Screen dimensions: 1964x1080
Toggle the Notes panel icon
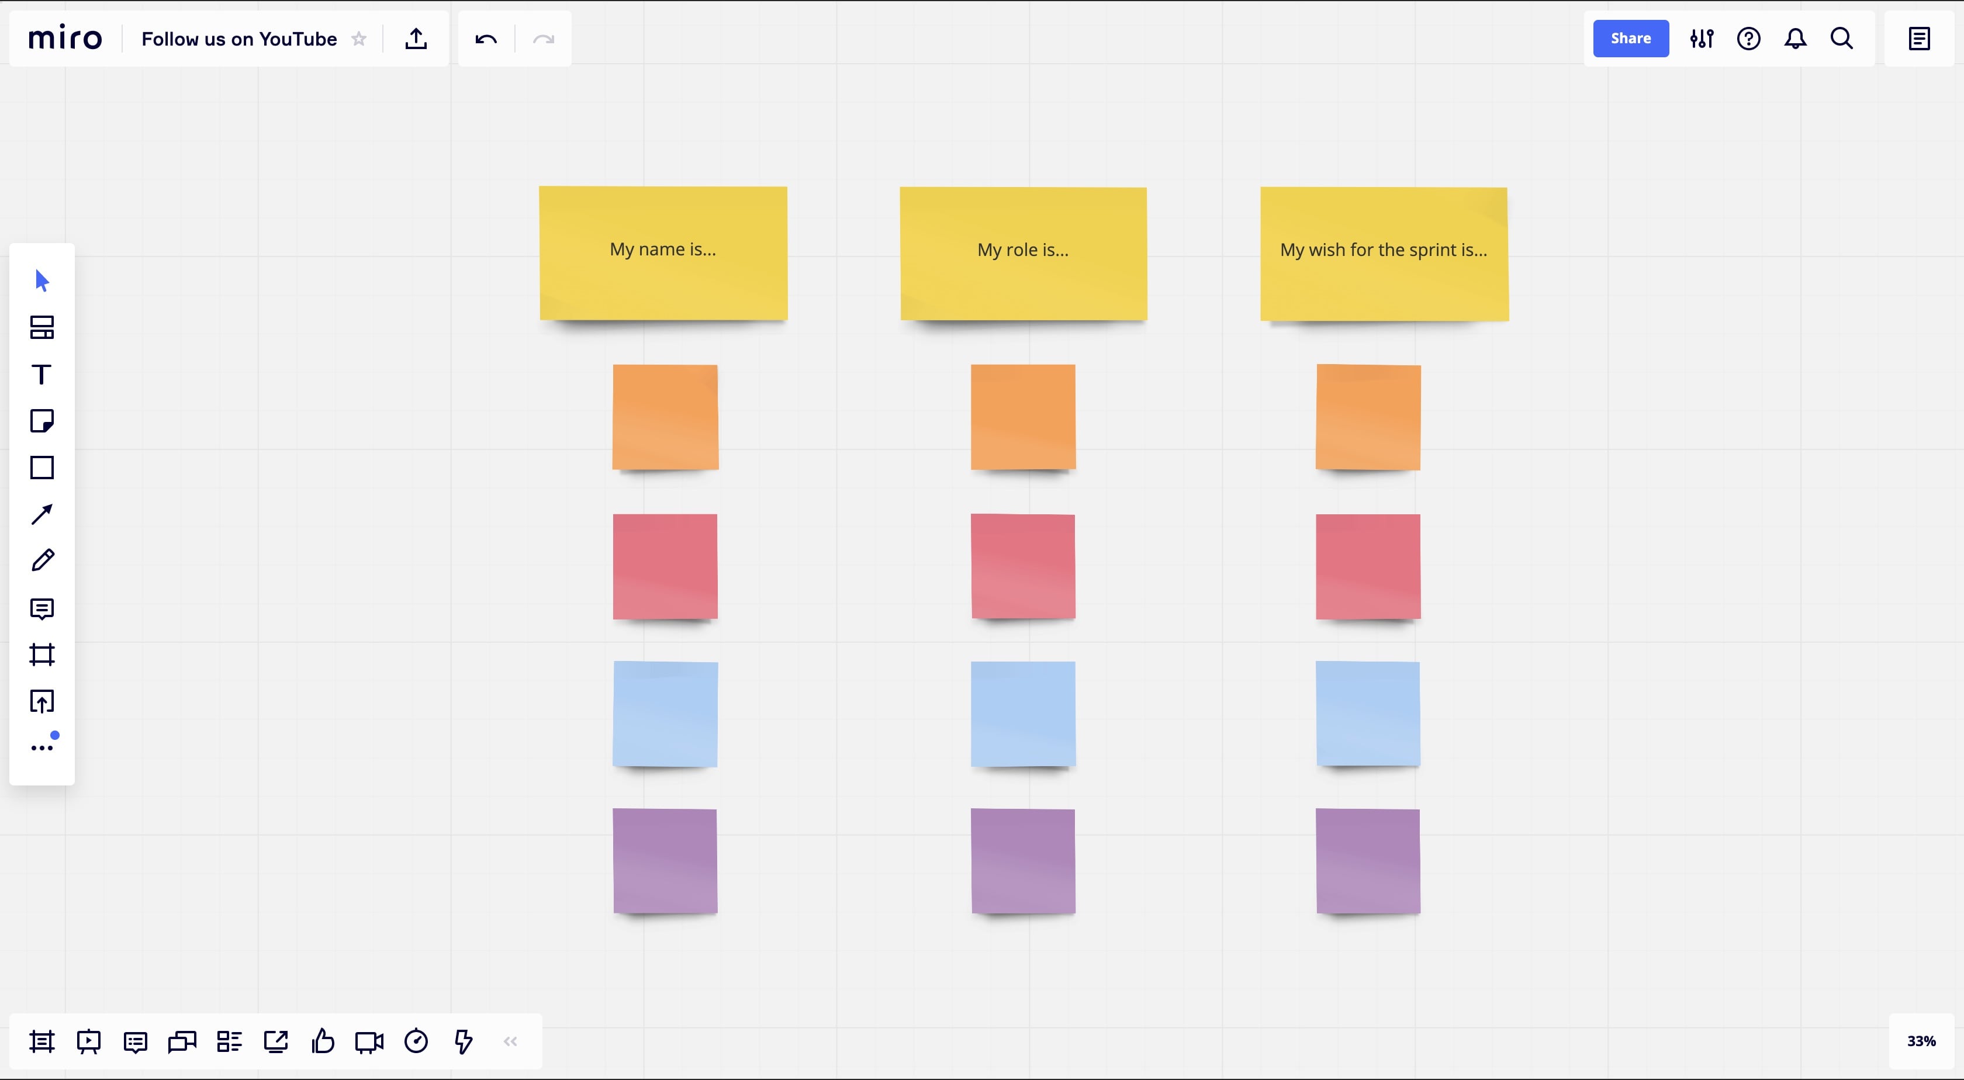pos(1919,39)
